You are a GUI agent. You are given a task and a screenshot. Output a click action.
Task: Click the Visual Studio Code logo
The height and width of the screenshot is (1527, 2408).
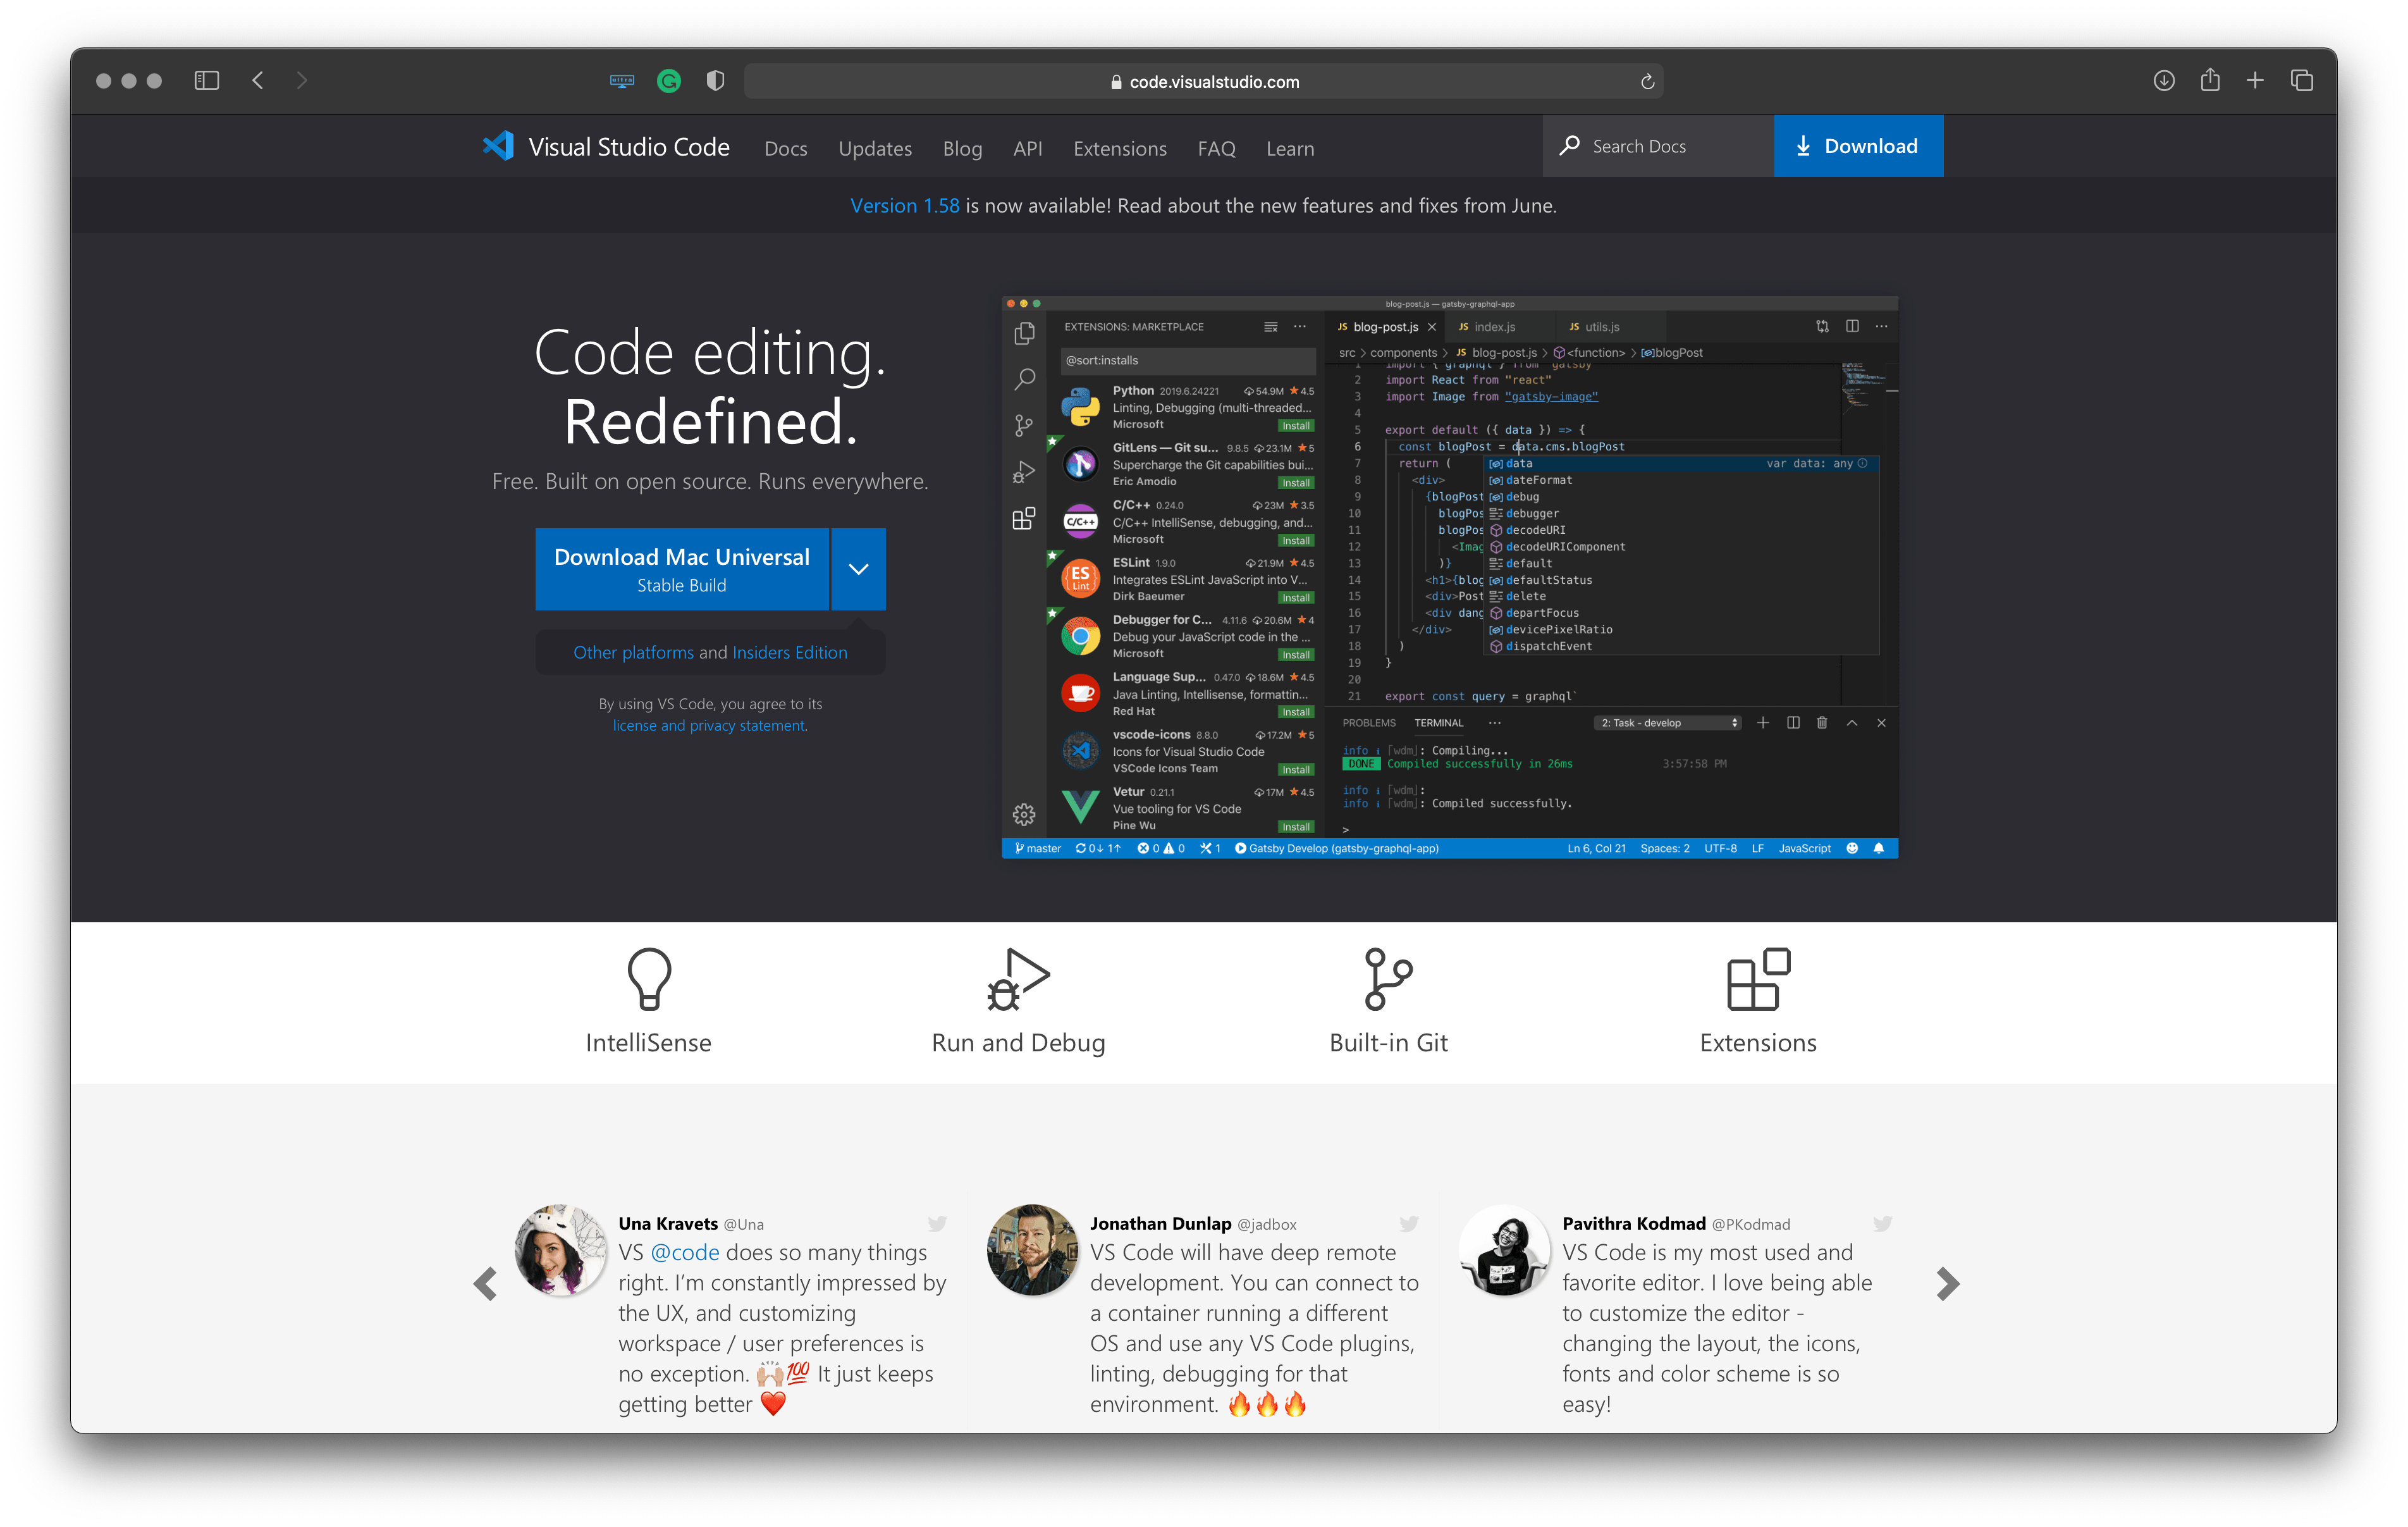498,147
